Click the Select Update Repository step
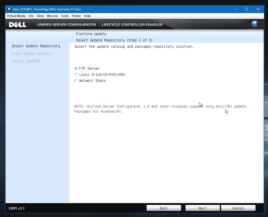This screenshot has height=217, width=268. pyautogui.click(x=36, y=46)
